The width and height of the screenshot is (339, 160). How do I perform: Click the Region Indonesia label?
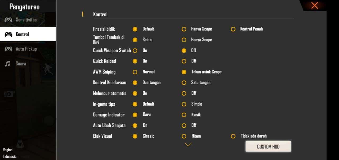click(9, 152)
